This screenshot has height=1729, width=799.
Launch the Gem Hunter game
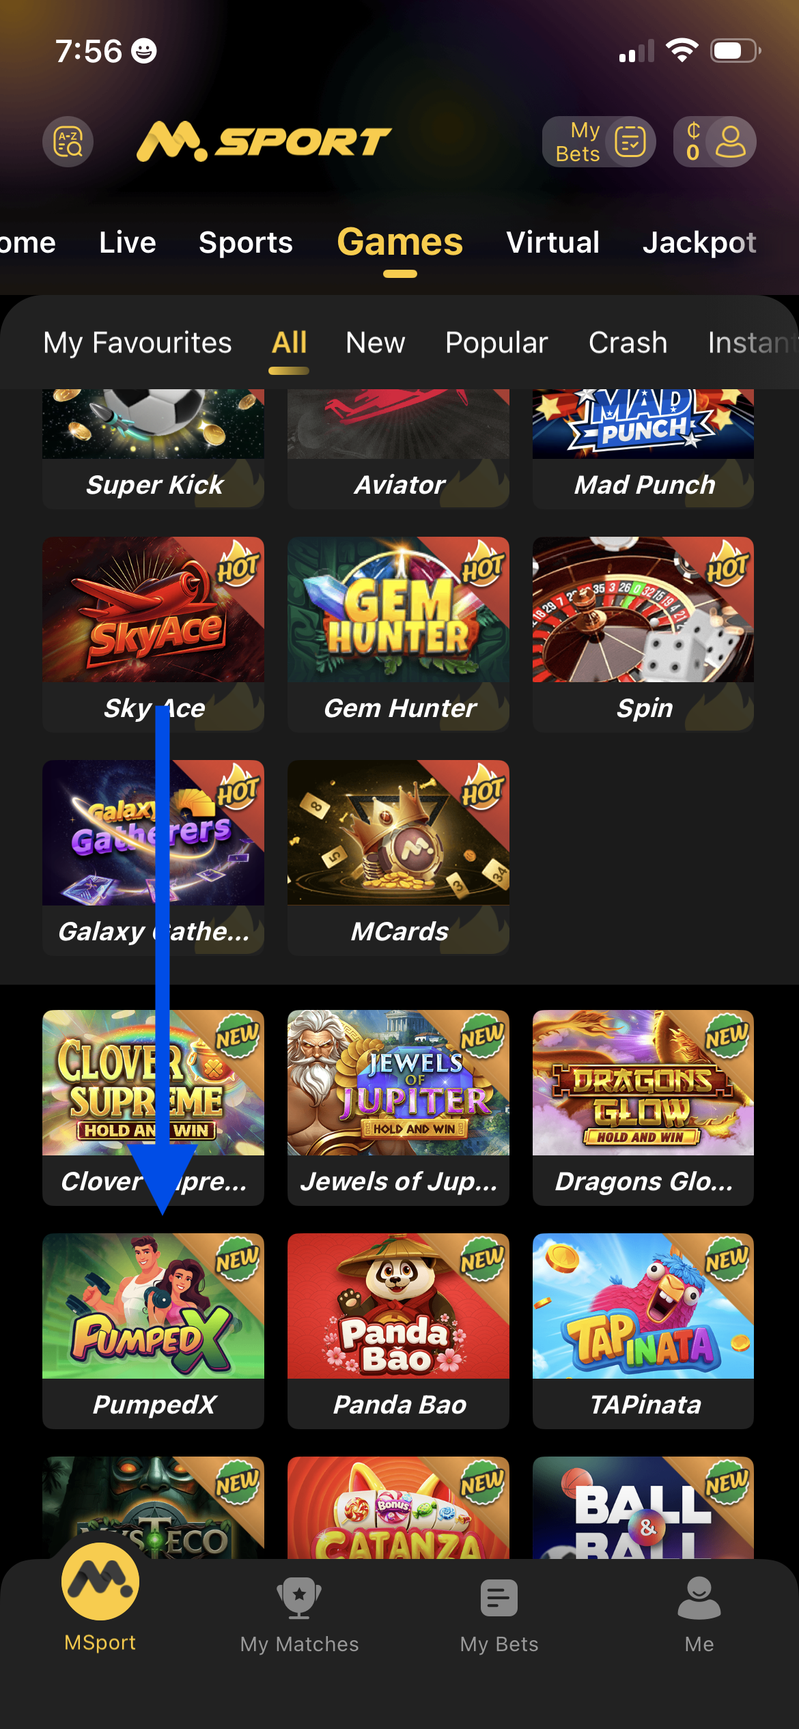click(398, 634)
